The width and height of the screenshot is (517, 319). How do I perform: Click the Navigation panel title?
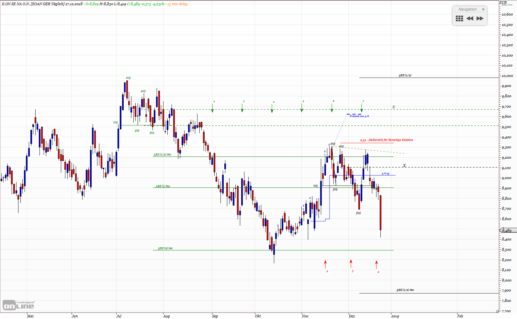pos(467,9)
